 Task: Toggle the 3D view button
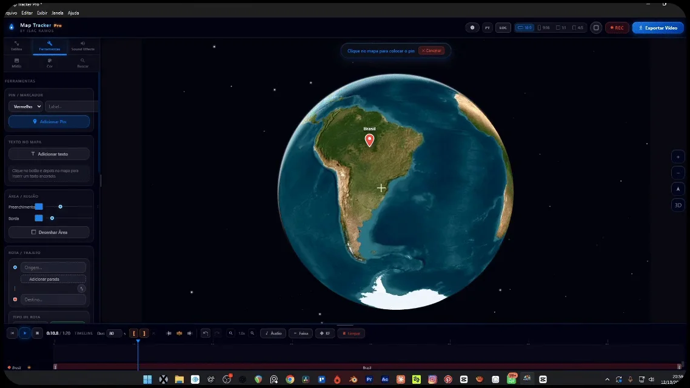(x=678, y=205)
